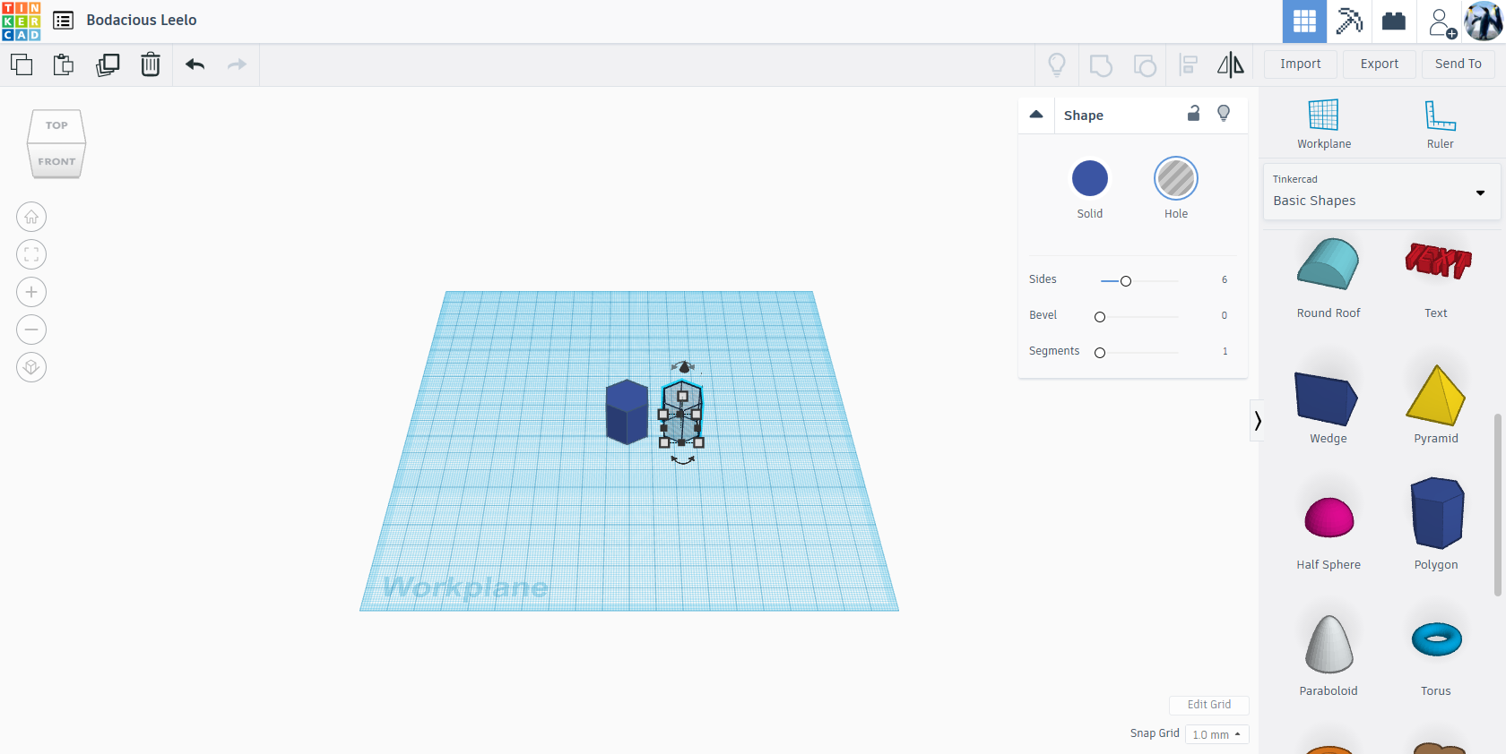Pick the Pyramid shape
Image resolution: width=1506 pixels, height=754 pixels.
pyautogui.click(x=1436, y=404)
